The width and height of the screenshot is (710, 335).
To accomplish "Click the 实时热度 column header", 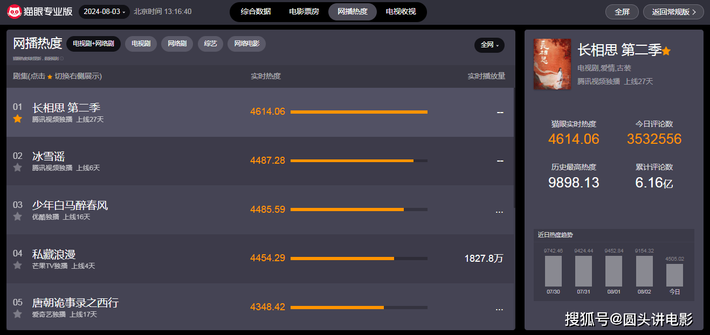I will [x=266, y=76].
